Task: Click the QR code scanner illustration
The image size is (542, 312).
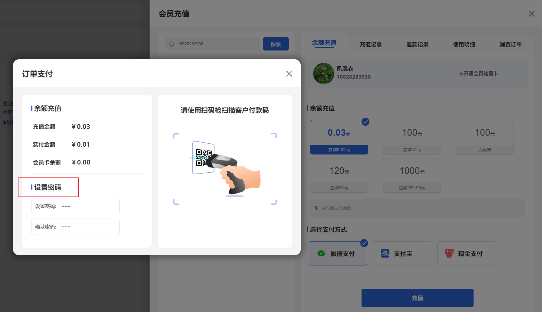Action: (225, 168)
